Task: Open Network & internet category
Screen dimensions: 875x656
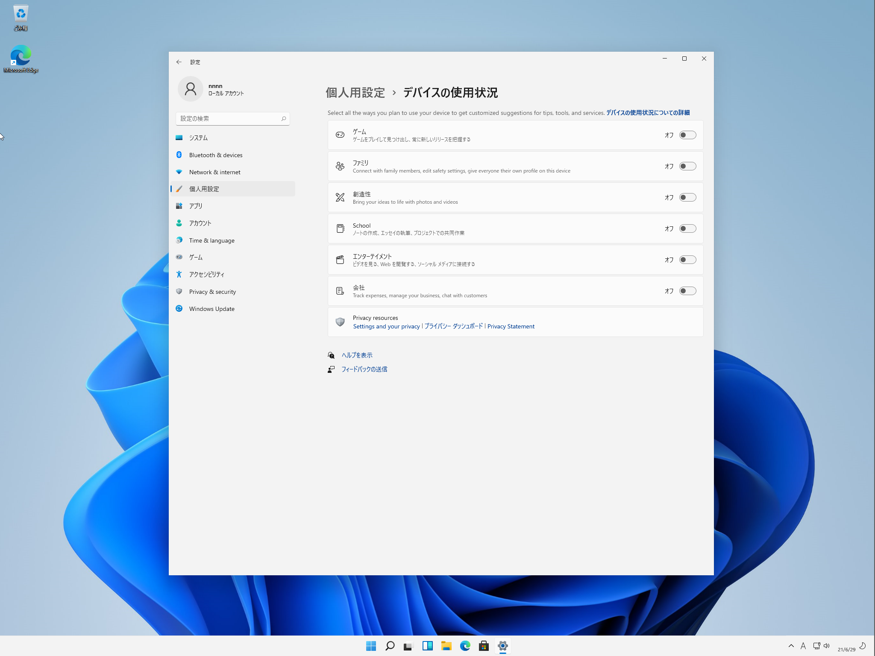Action: 233,172
